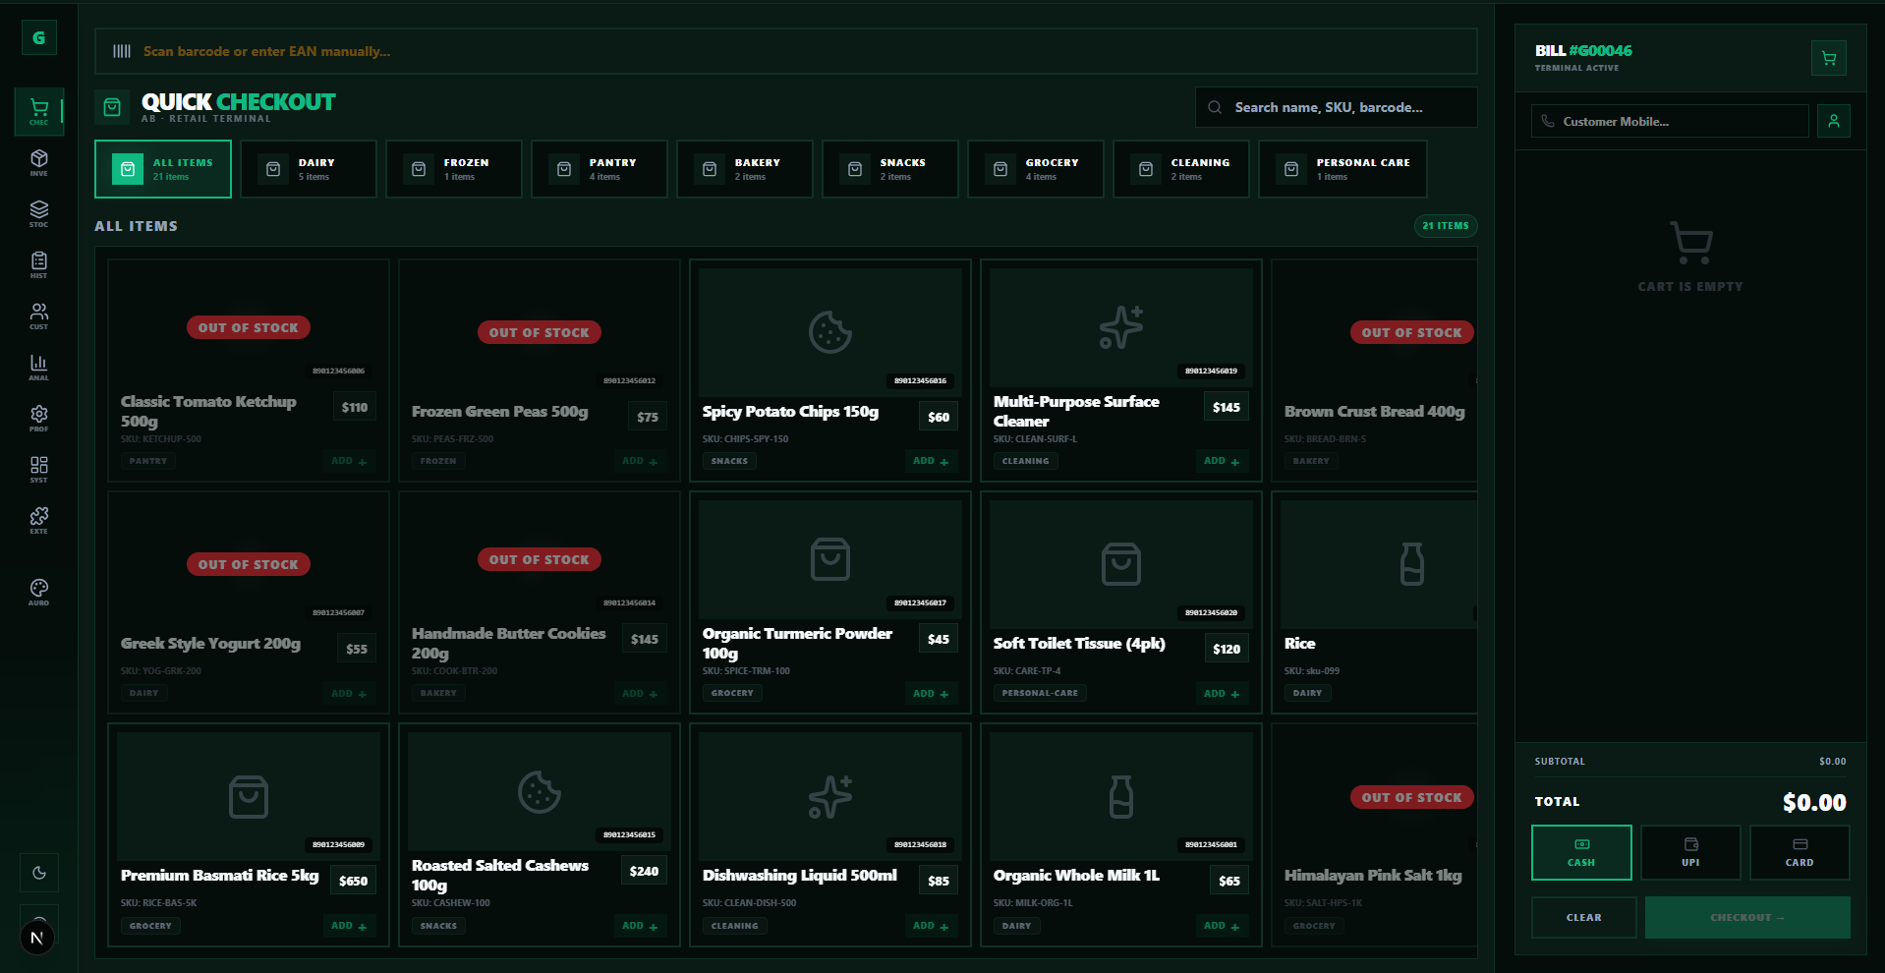Click the round N badge in the corner
1885x973 pixels.
coord(37,938)
